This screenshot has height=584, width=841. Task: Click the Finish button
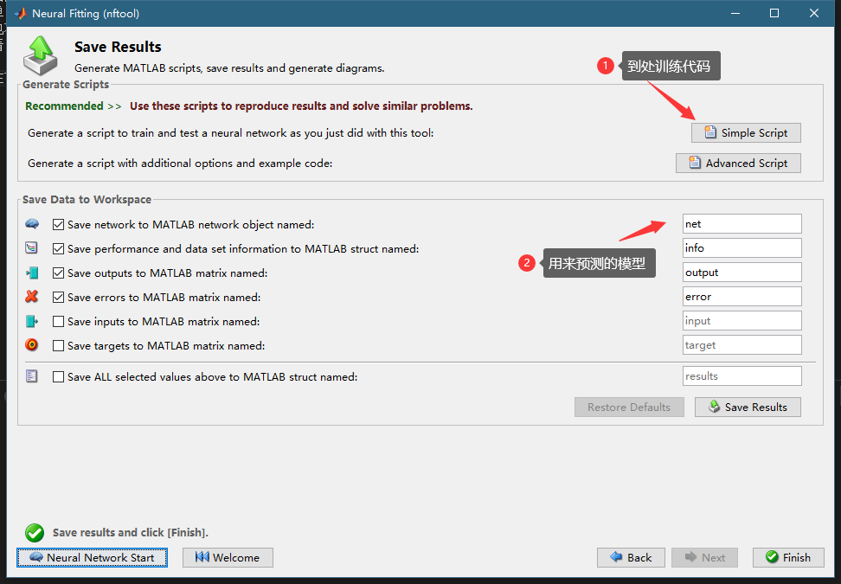pos(787,557)
